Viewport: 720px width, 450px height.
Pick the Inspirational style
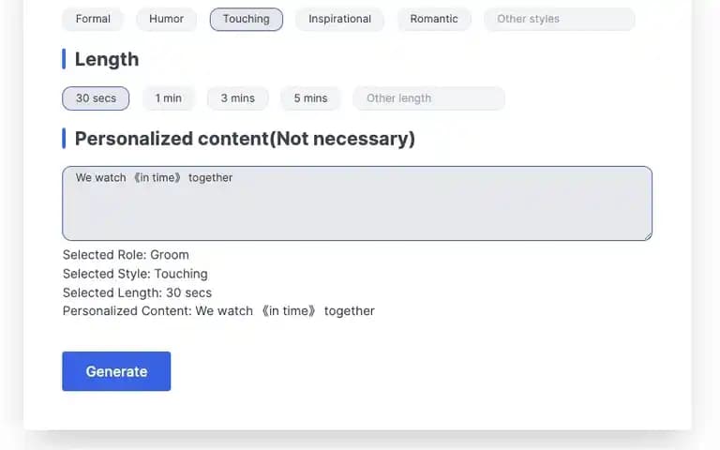point(339,20)
